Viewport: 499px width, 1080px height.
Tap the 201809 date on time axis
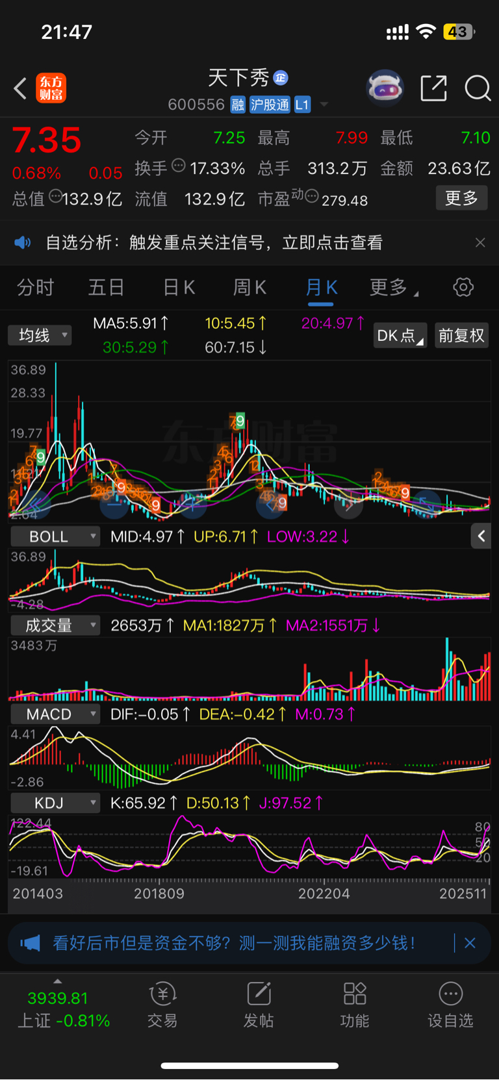(x=159, y=894)
